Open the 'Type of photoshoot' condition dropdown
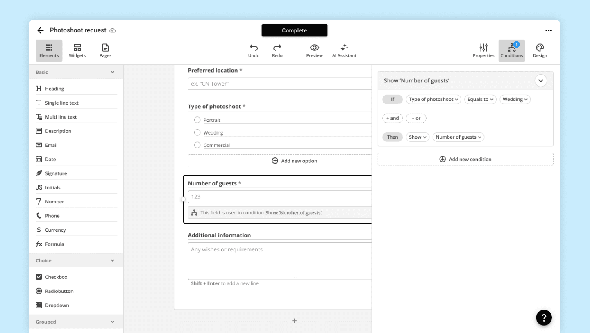This screenshot has height=333, width=590. 433,100
